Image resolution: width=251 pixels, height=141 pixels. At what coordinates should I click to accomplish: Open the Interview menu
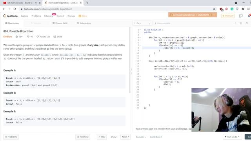pos(49,16)
